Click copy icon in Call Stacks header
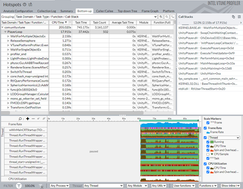The height and width of the screenshot is (189, 243). (x=233, y=17)
